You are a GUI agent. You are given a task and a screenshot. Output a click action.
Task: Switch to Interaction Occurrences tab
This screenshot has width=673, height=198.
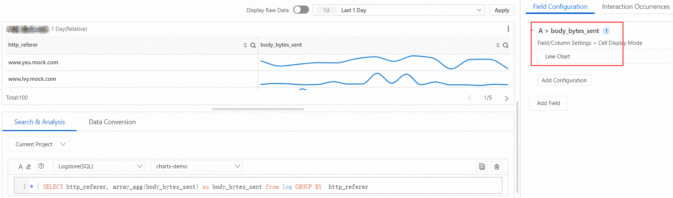coord(635,7)
